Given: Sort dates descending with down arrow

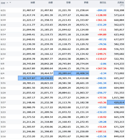Looking at the screenshot, I should pyautogui.click(x=10, y=3).
